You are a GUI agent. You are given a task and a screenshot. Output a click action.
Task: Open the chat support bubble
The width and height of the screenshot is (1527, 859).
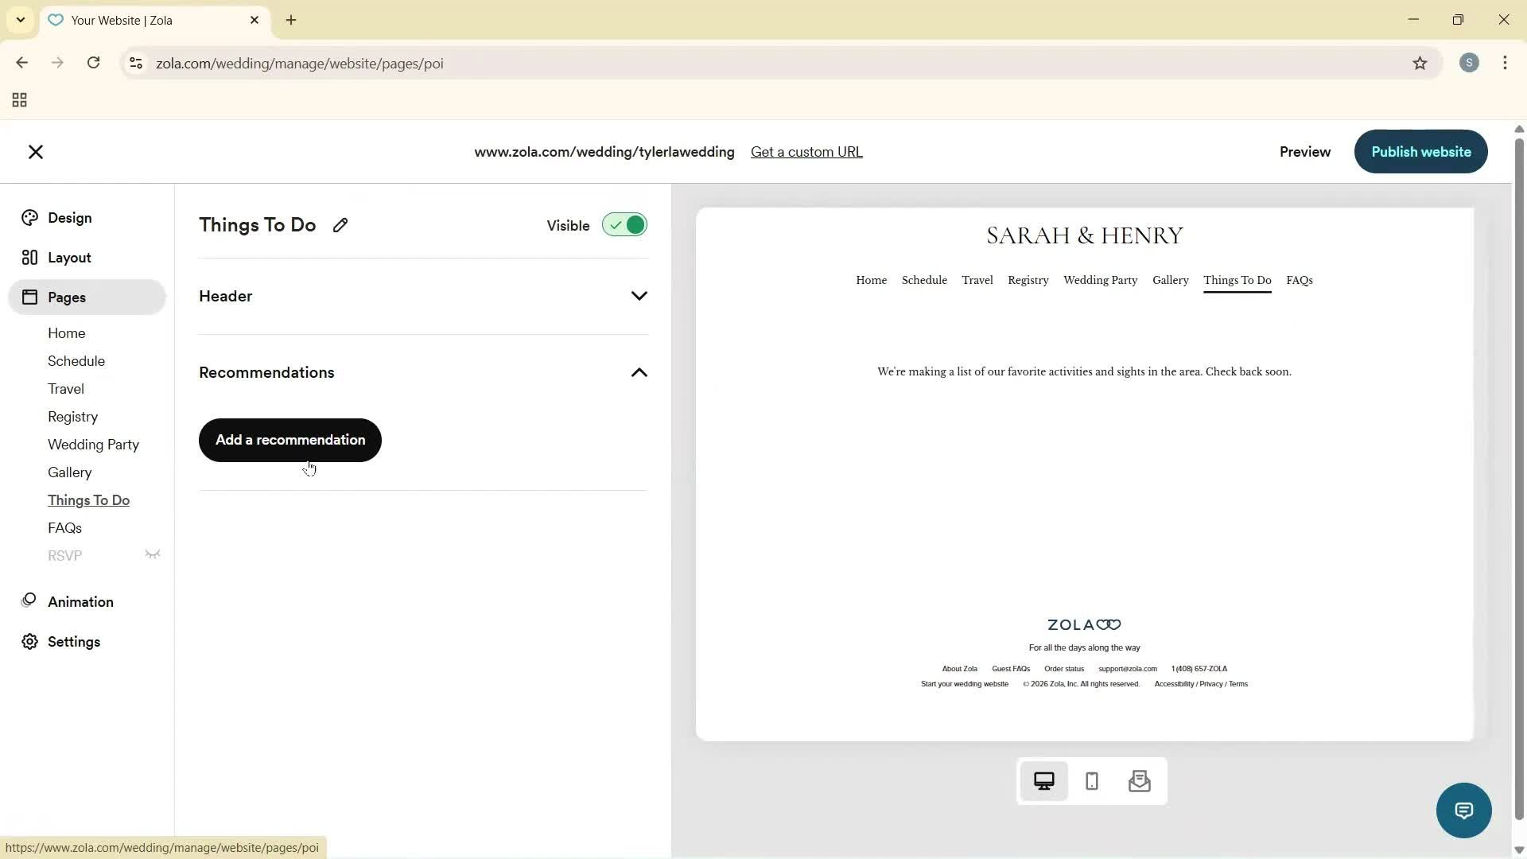[1463, 810]
